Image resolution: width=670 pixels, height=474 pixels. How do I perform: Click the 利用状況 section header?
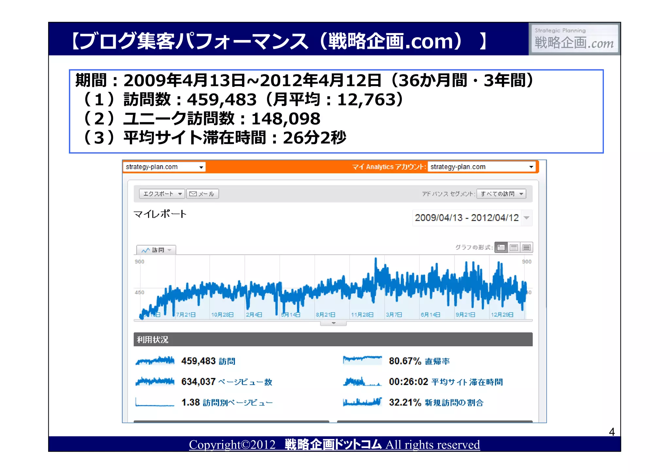[333, 339]
